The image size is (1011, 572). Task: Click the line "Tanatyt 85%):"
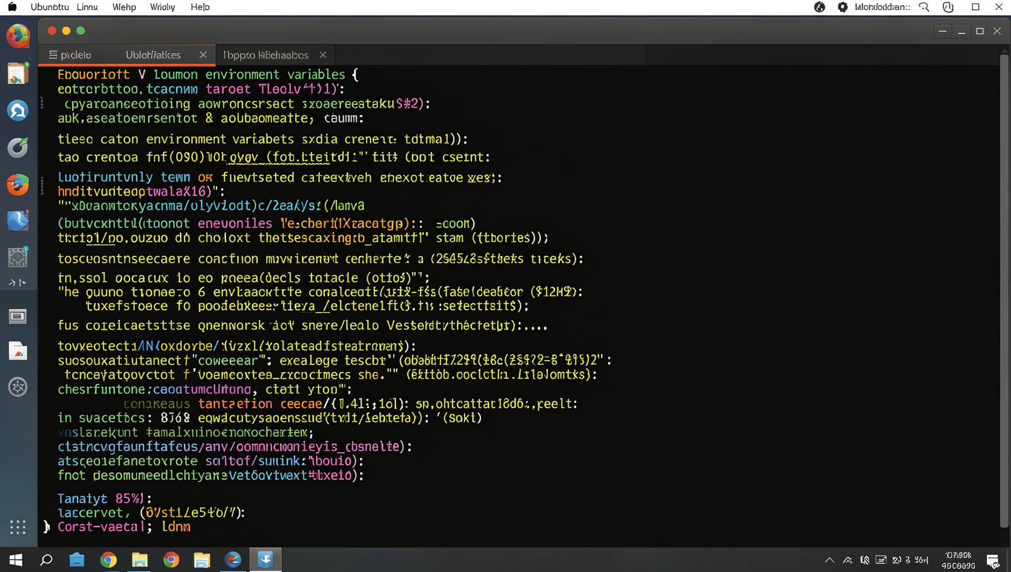point(104,499)
